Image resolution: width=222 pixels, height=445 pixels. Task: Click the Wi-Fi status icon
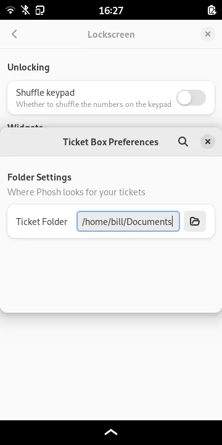pyautogui.click(x=10, y=11)
